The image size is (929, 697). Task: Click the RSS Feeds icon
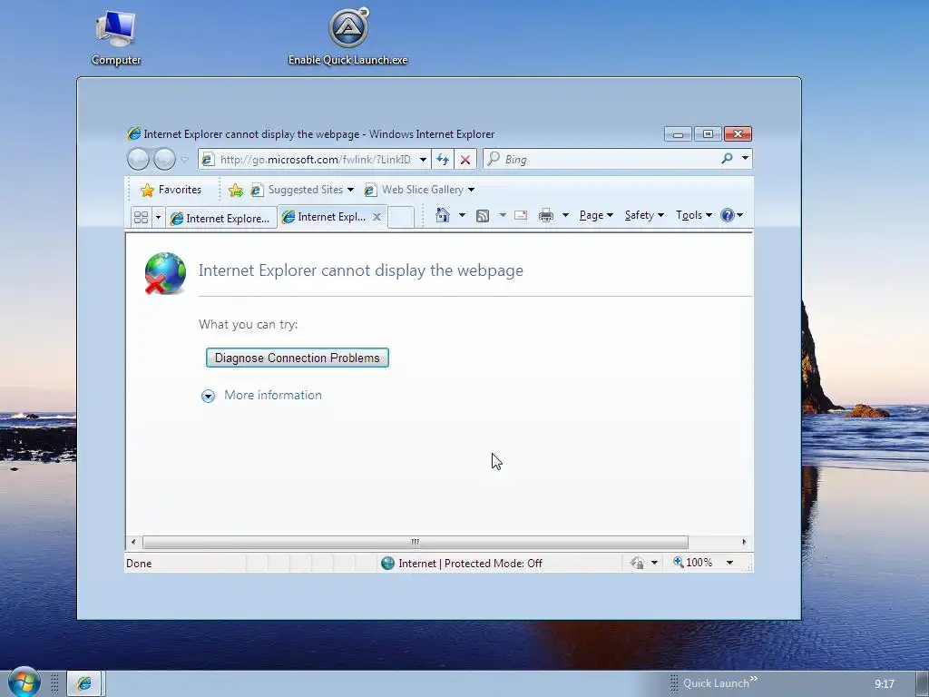[x=483, y=216]
